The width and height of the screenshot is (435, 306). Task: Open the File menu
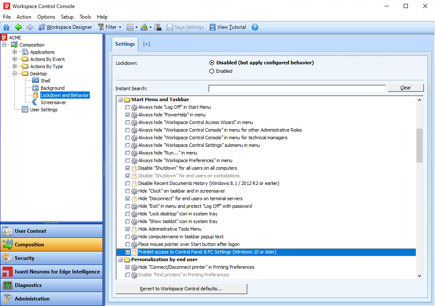7,17
